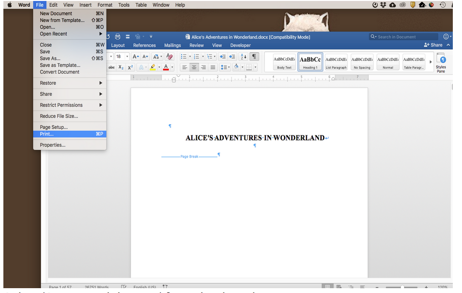462x293 pixels.
Task: Choose Reduce File Size... menu item
Action: click(70, 116)
